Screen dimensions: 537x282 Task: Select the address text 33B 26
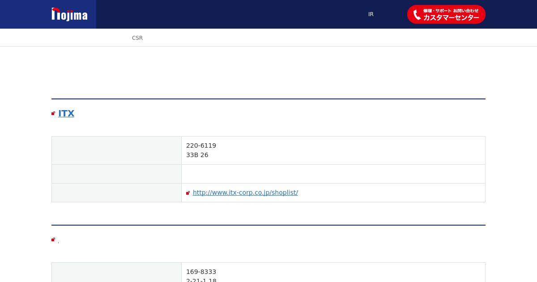197,155
